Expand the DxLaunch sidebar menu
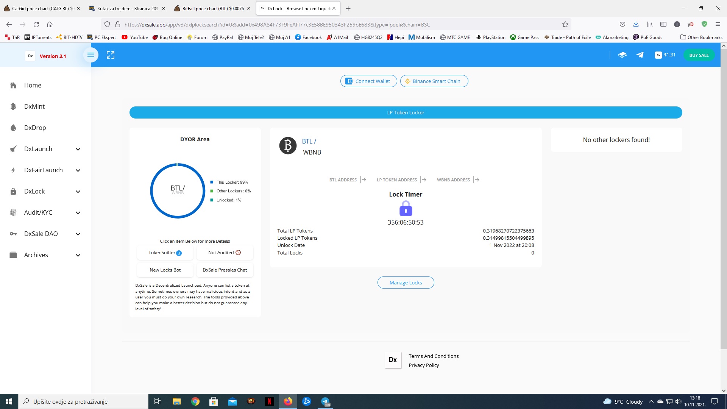This screenshot has height=409, width=727. coord(78,149)
